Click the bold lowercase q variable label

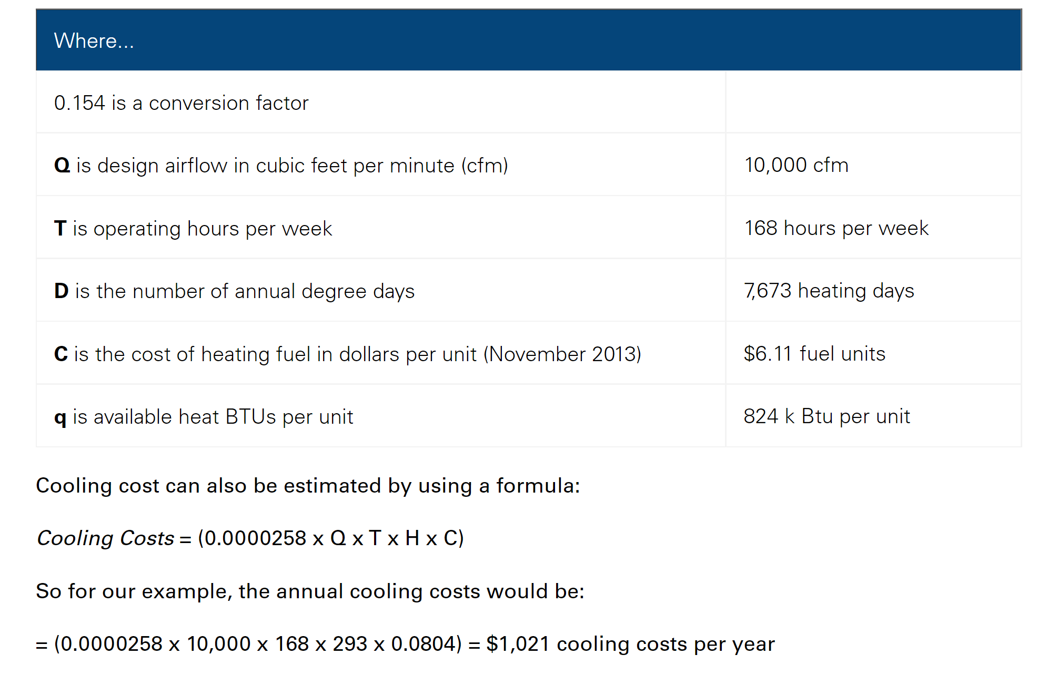[x=60, y=417]
